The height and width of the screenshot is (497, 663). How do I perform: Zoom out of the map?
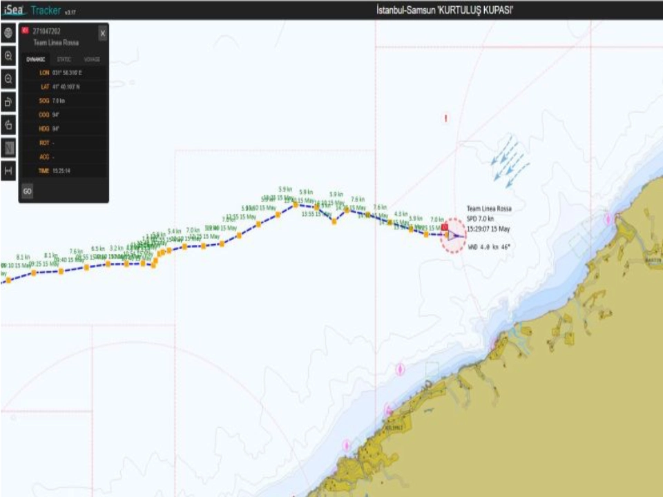click(x=8, y=79)
